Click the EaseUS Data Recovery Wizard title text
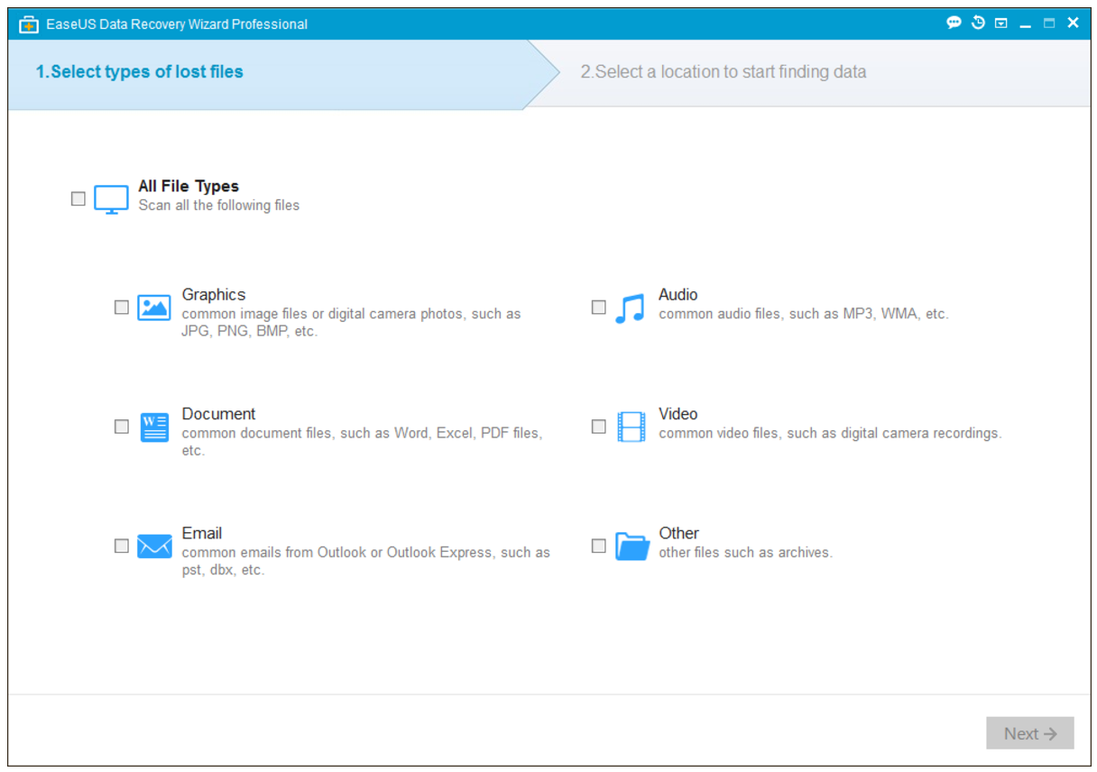Image resolution: width=1097 pixels, height=772 pixels. [x=177, y=24]
